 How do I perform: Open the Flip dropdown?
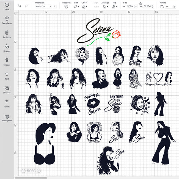[115, 7]
